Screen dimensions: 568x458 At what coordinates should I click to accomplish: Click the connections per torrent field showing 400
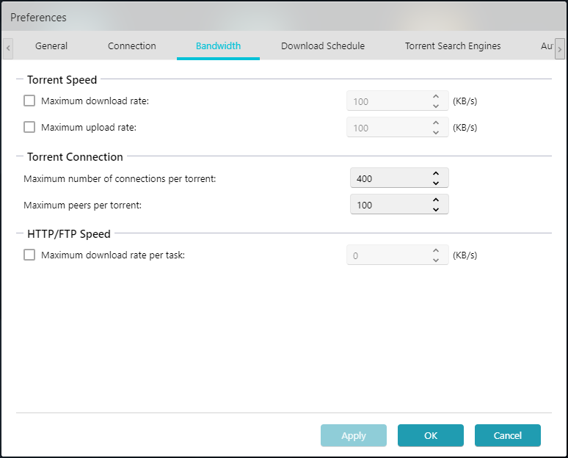coord(399,178)
